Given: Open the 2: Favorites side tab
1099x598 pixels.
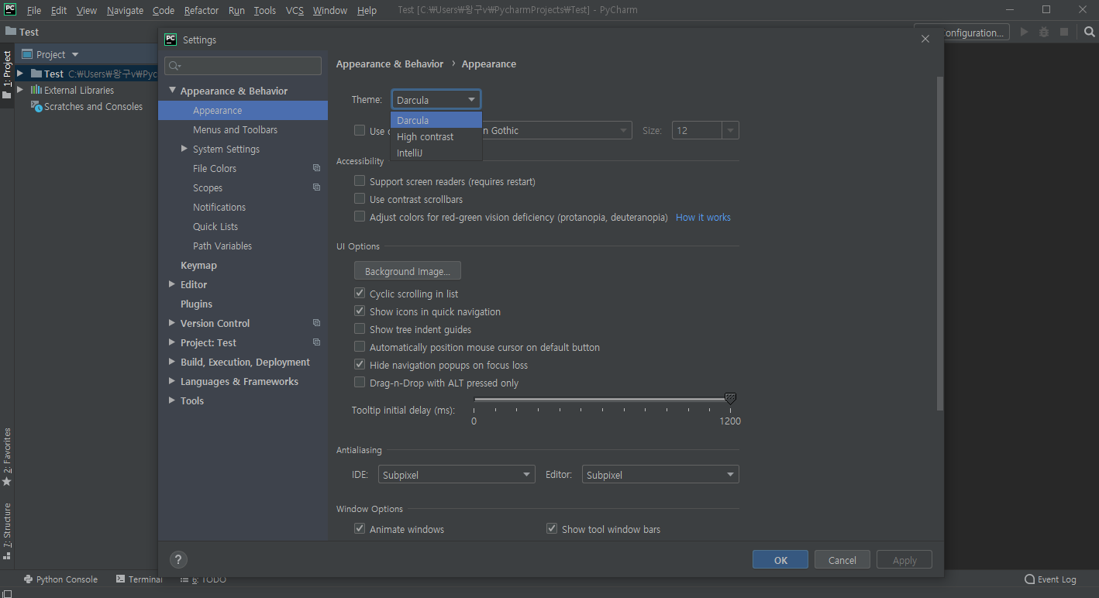Looking at the screenshot, I should [x=7, y=457].
